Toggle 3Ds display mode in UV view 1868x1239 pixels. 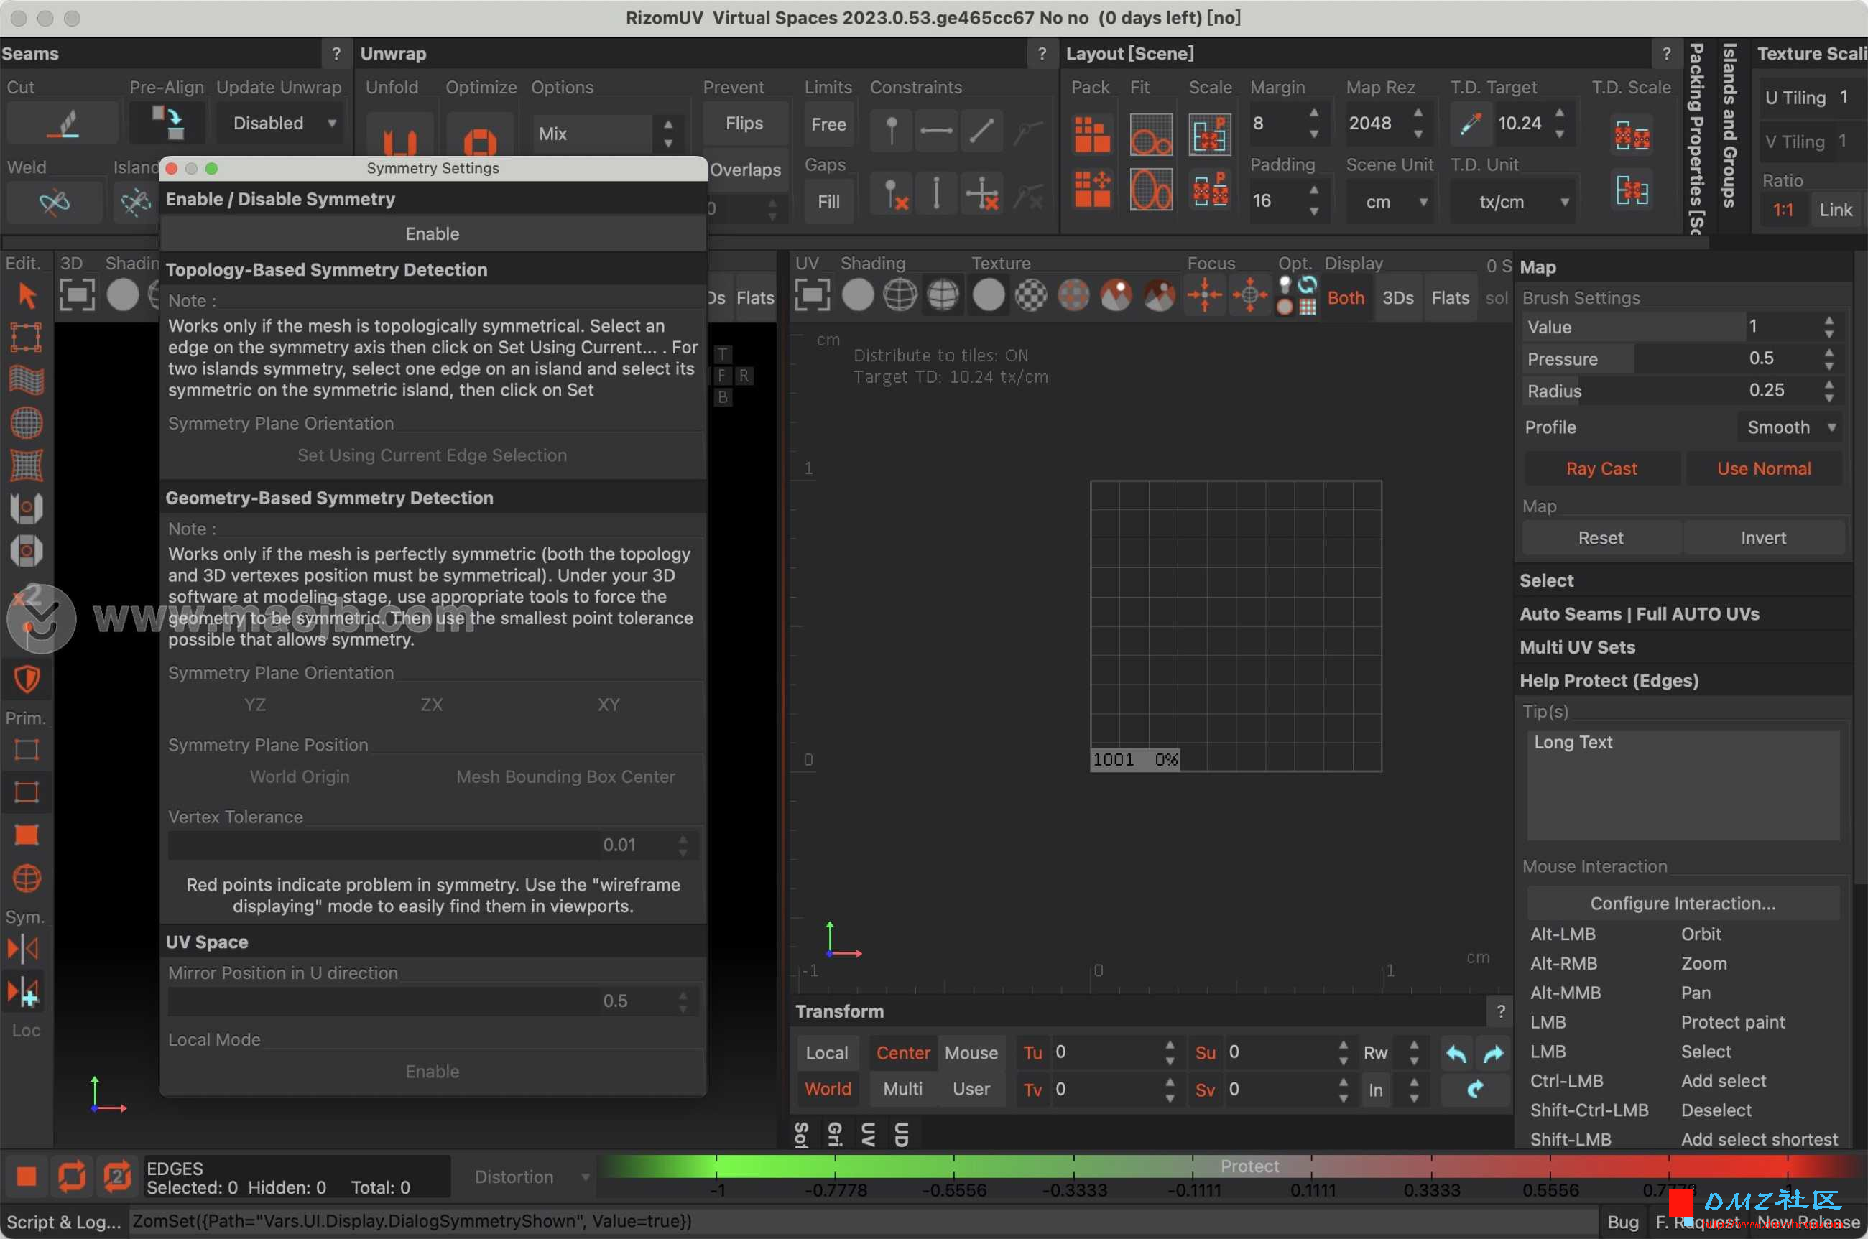[1398, 298]
